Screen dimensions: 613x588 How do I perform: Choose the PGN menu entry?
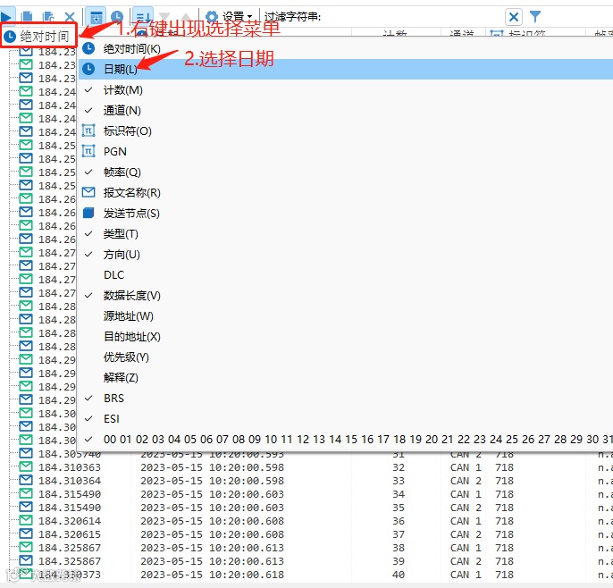(x=345, y=151)
